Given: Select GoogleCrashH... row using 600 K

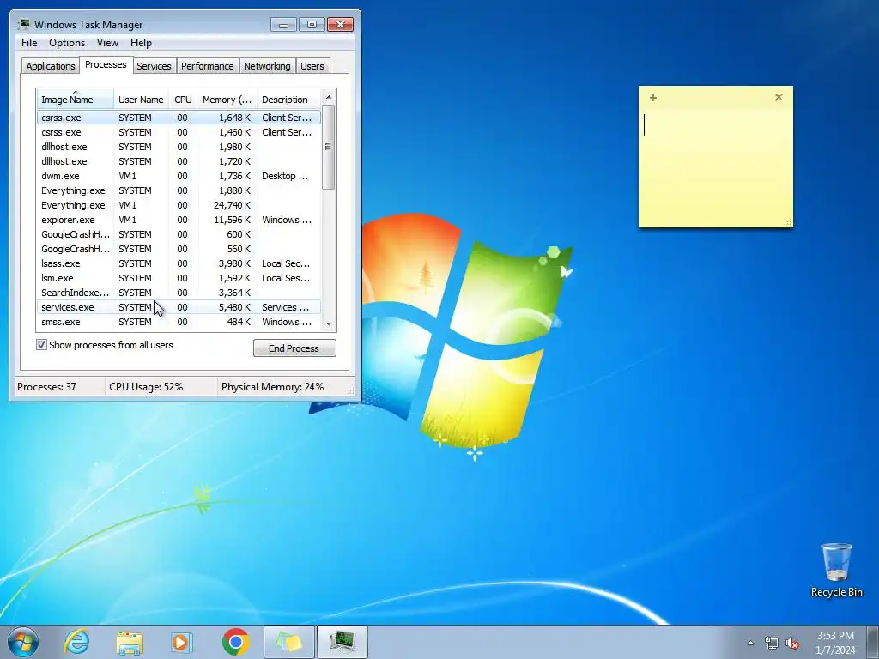Looking at the screenshot, I should click(x=179, y=234).
